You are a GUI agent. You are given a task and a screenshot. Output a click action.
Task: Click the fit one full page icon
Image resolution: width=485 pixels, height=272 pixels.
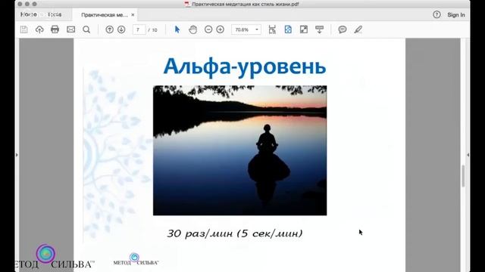pyautogui.click(x=288, y=29)
